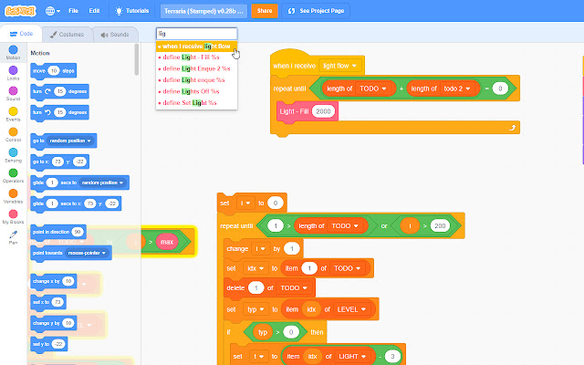Open the variable dropdown in 'set i to 0'
This screenshot has height=365, width=584.
245,203
